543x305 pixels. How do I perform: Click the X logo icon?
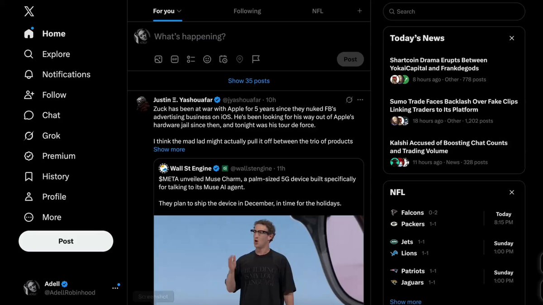(x=29, y=12)
